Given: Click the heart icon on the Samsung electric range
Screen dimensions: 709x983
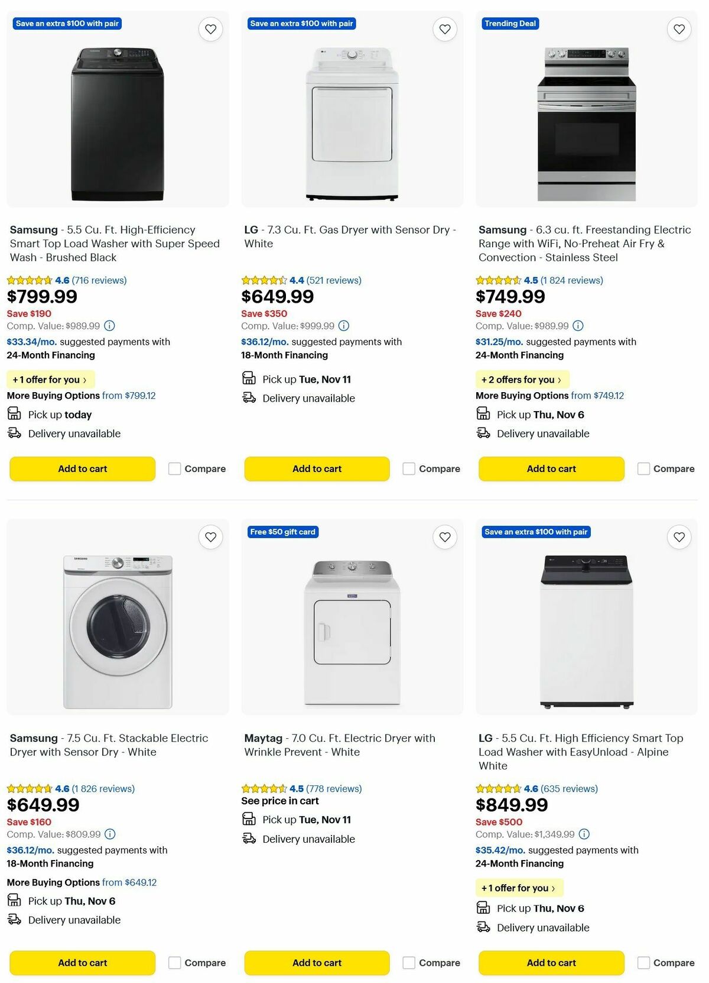Looking at the screenshot, I should point(678,28).
